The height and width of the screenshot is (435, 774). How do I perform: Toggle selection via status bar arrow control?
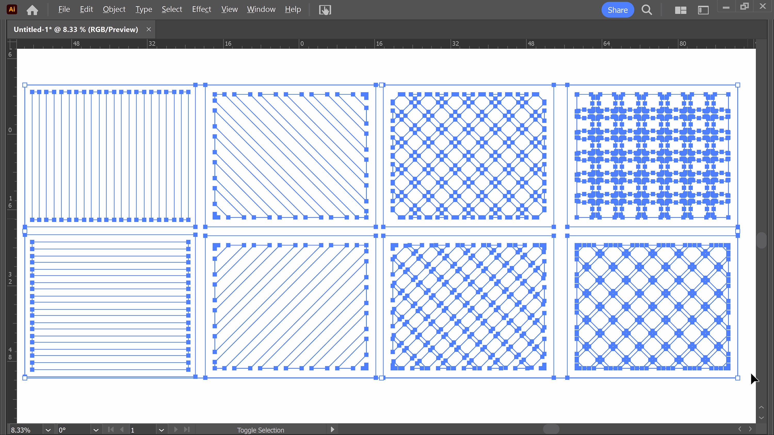(x=332, y=430)
